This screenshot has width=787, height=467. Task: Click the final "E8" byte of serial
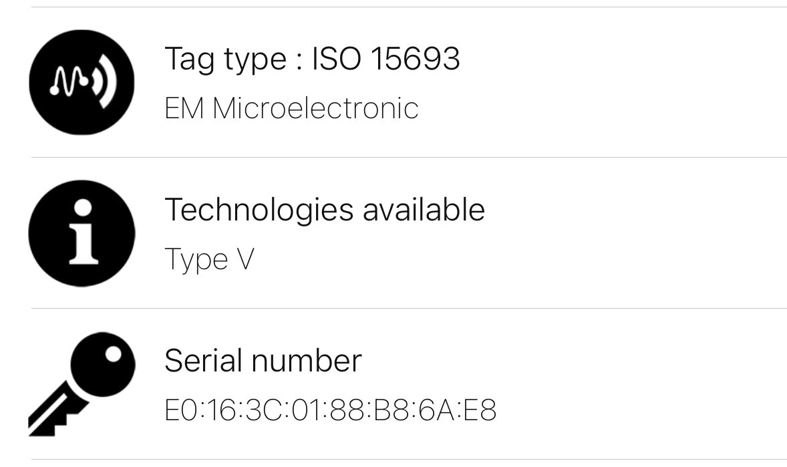tap(480, 410)
